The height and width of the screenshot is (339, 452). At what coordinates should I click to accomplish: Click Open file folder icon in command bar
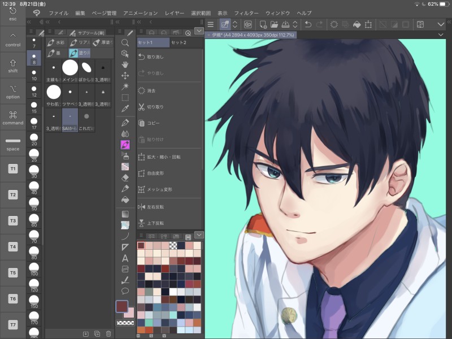click(274, 24)
